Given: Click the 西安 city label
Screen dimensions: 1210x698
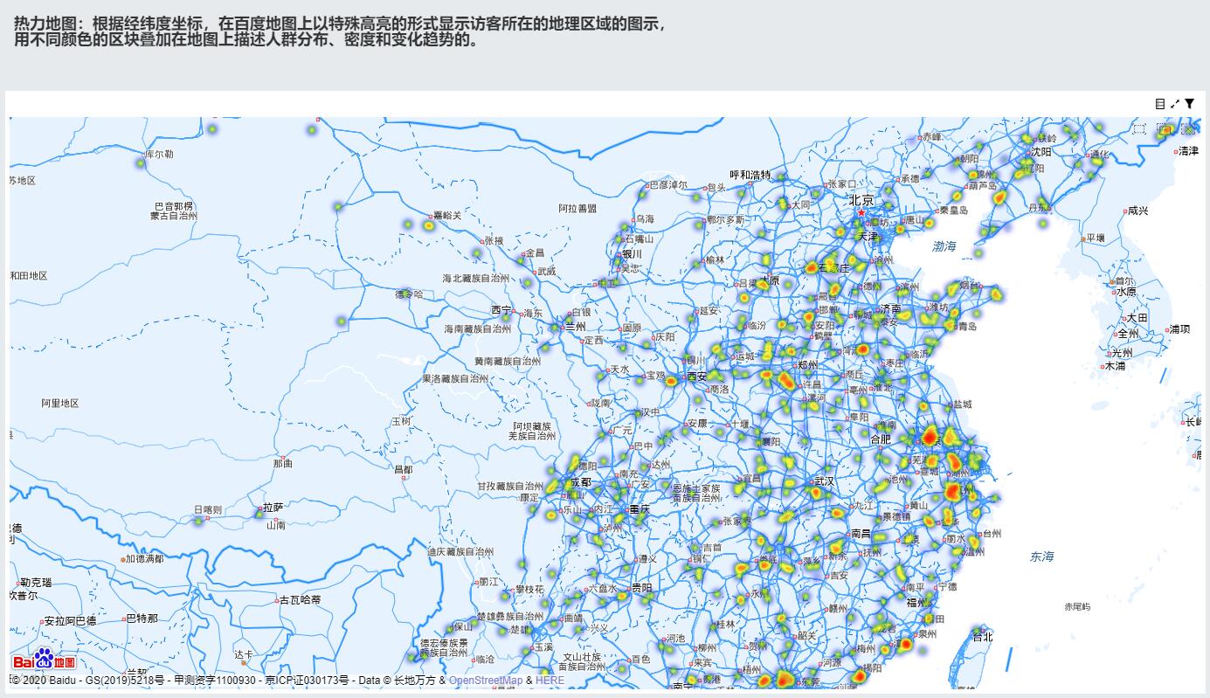Looking at the screenshot, I should (x=696, y=377).
